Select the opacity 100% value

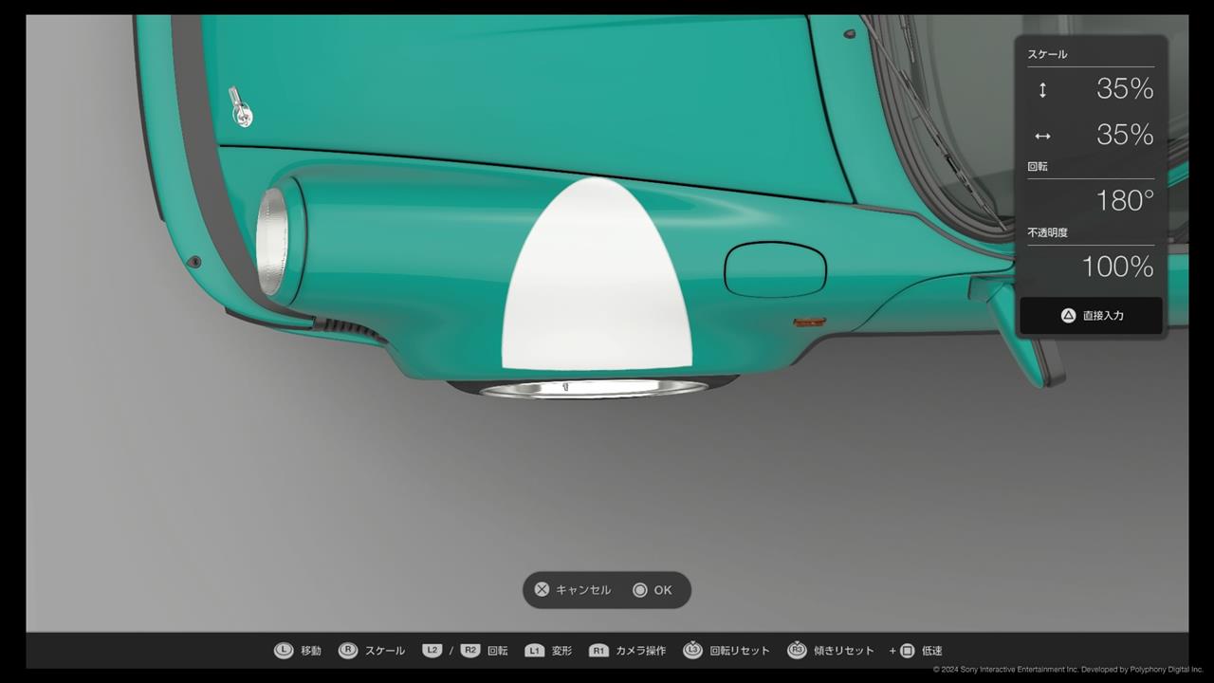[1117, 267]
